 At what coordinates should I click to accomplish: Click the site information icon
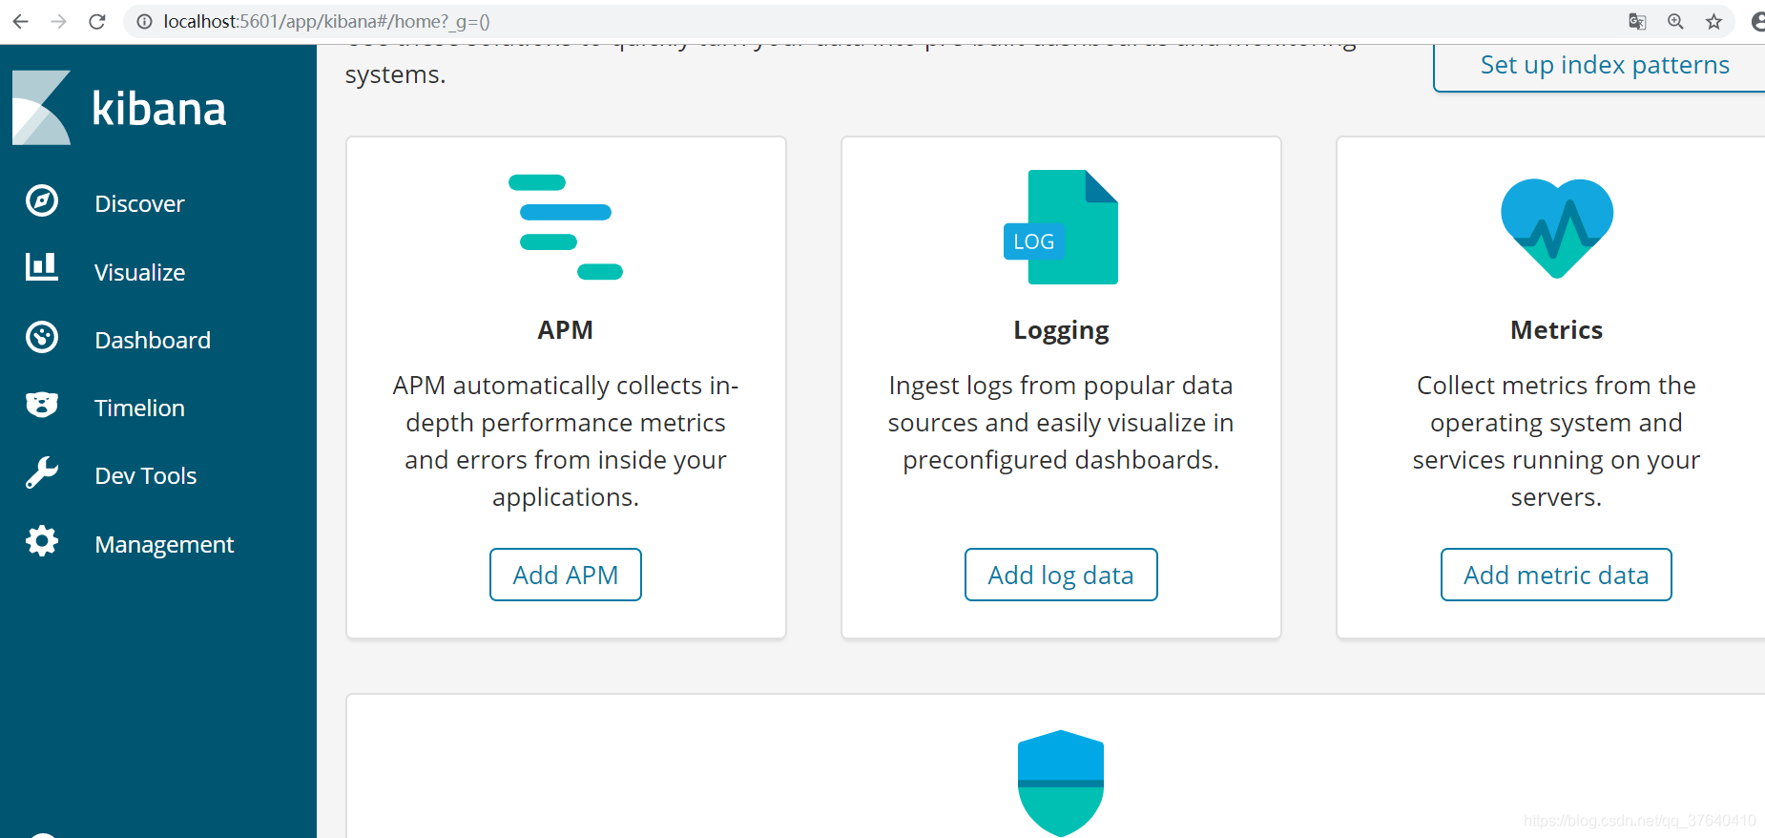tap(144, 21)
